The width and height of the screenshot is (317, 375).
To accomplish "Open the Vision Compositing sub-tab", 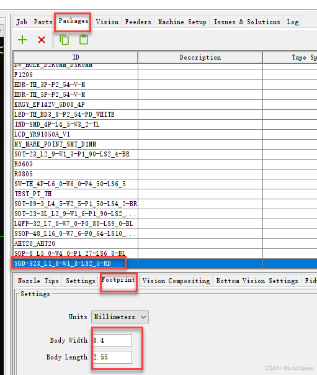I will click(x=176, y=281).
